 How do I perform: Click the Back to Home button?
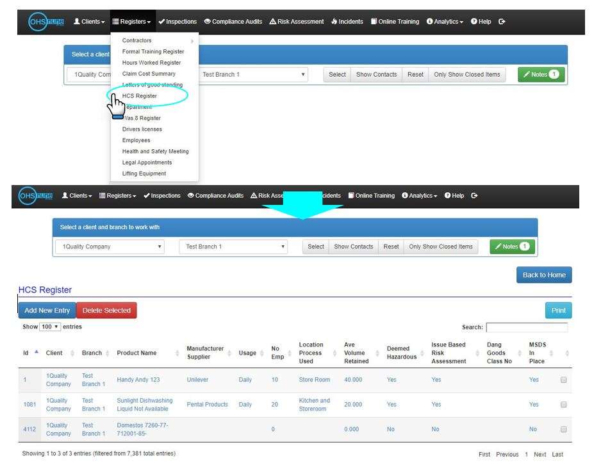[x=543, y=275]
